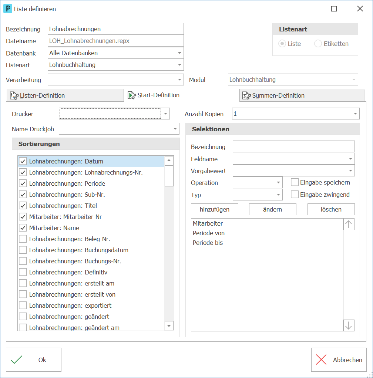Select the Etiketten radio button
Screen dimensions: 373x378
[x=318, y=44]
